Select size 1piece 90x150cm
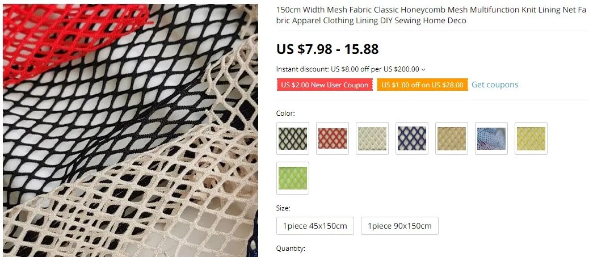Image resolution: width=589 pixels, height=257 pixels. [399, 226]
